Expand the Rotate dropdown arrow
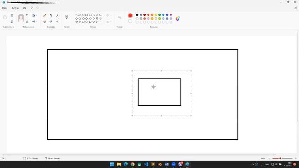Screen dimensions: 299x168 pos(36,15)
